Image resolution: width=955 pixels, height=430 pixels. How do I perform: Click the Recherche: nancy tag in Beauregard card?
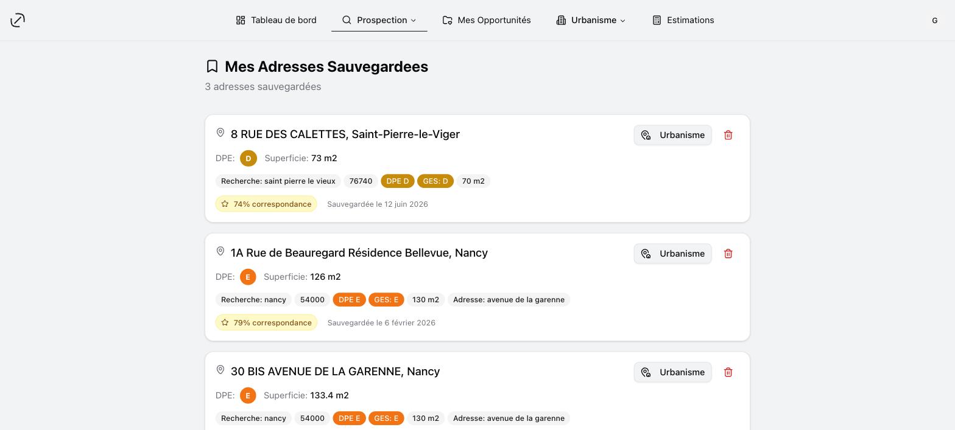[253, 300]
